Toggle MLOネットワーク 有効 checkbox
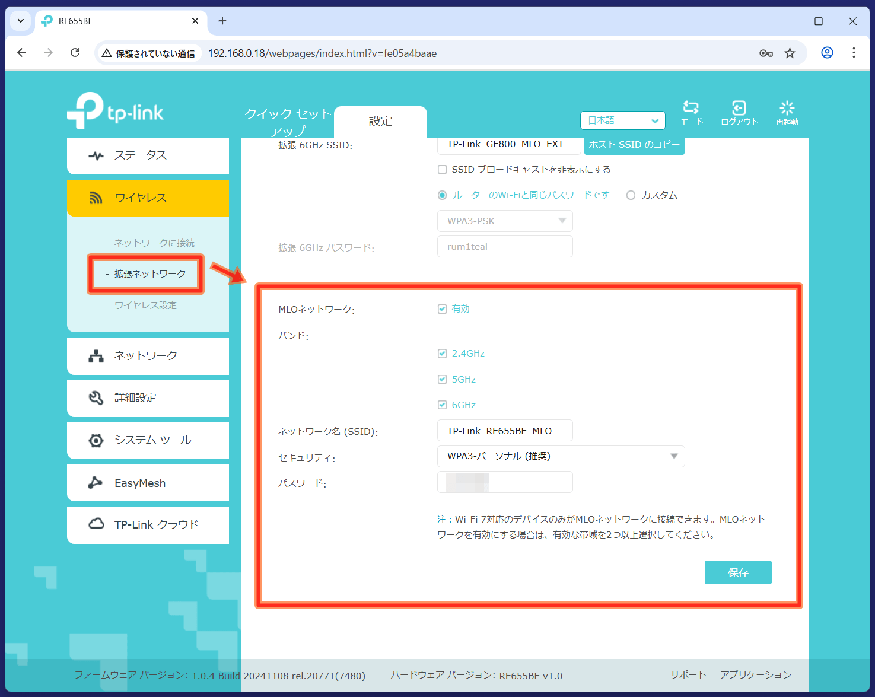This screenshot has width=875, height=697. pyautogui.click(x=442, y=309)
